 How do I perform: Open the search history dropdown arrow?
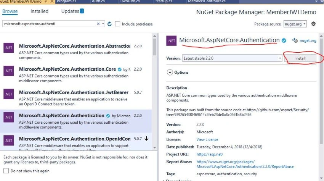tap(103, 24)
